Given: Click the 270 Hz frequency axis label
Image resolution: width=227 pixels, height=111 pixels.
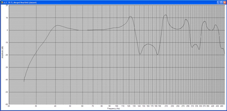Looking at the screenshot, I should 183,106.
